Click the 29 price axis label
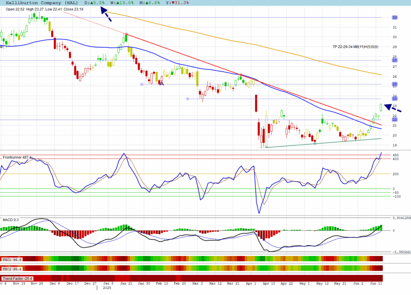The height and width of the screenshot is (295, 411). point(395,47)
